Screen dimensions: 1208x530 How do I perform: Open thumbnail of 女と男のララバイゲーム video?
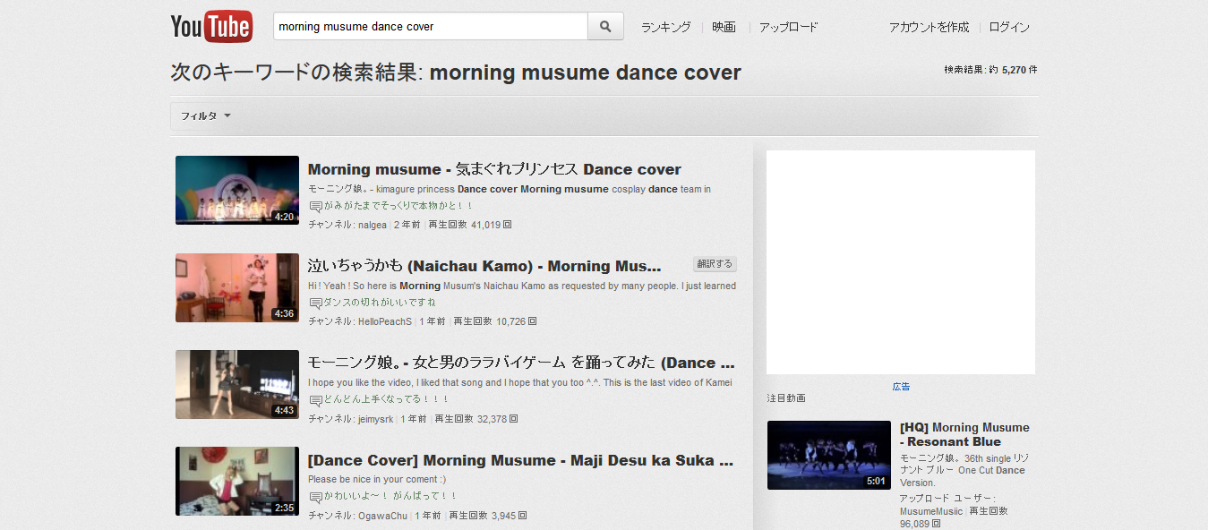pos(237,384)
